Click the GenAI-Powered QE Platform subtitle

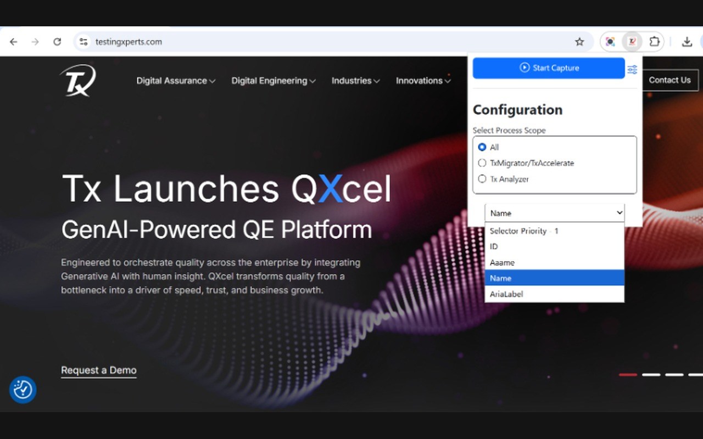point(216,229)
